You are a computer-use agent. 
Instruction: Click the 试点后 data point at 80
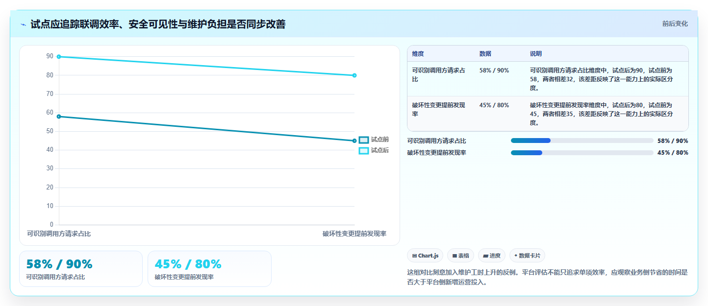coord(354,75)
